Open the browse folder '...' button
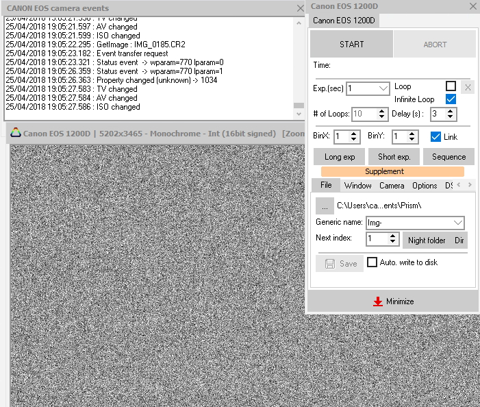 pyautogui.click(x=325, y=205)
